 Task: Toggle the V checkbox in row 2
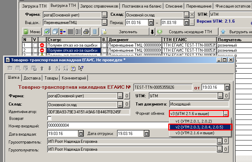35,50
